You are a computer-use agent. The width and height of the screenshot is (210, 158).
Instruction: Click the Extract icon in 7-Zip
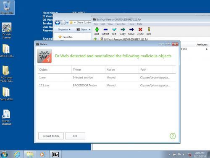coord(105,31)
